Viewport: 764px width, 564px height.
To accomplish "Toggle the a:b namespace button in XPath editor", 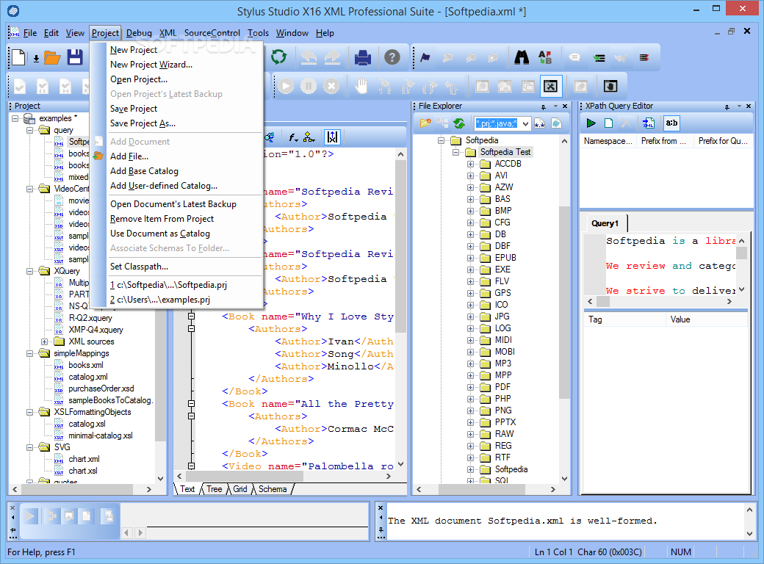I will pyautogui.click(x=671, y=123).
